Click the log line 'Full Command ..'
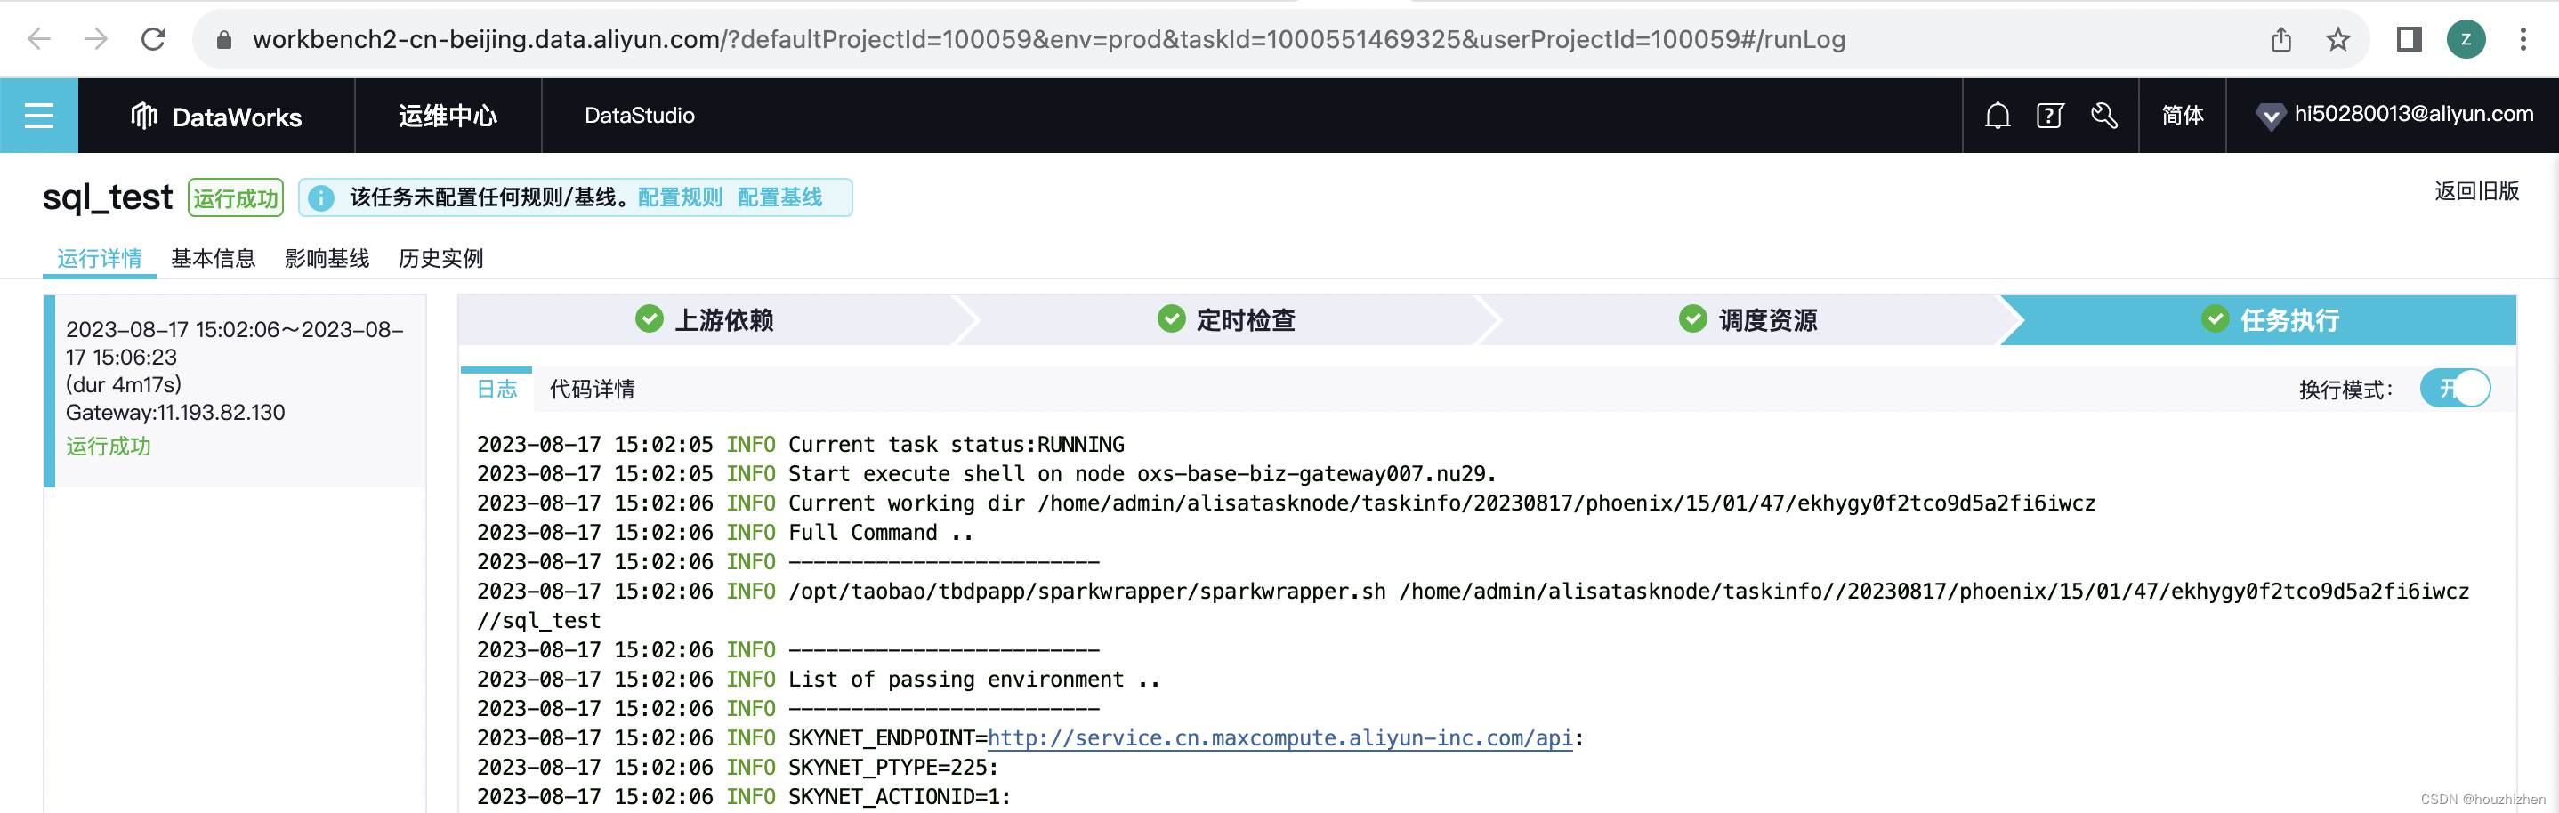2559x813 pixels. point(725,532)
